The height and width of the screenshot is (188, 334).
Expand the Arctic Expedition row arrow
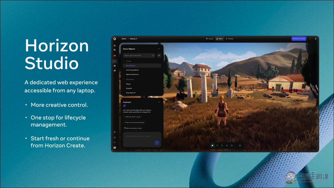tap(159, 70)
